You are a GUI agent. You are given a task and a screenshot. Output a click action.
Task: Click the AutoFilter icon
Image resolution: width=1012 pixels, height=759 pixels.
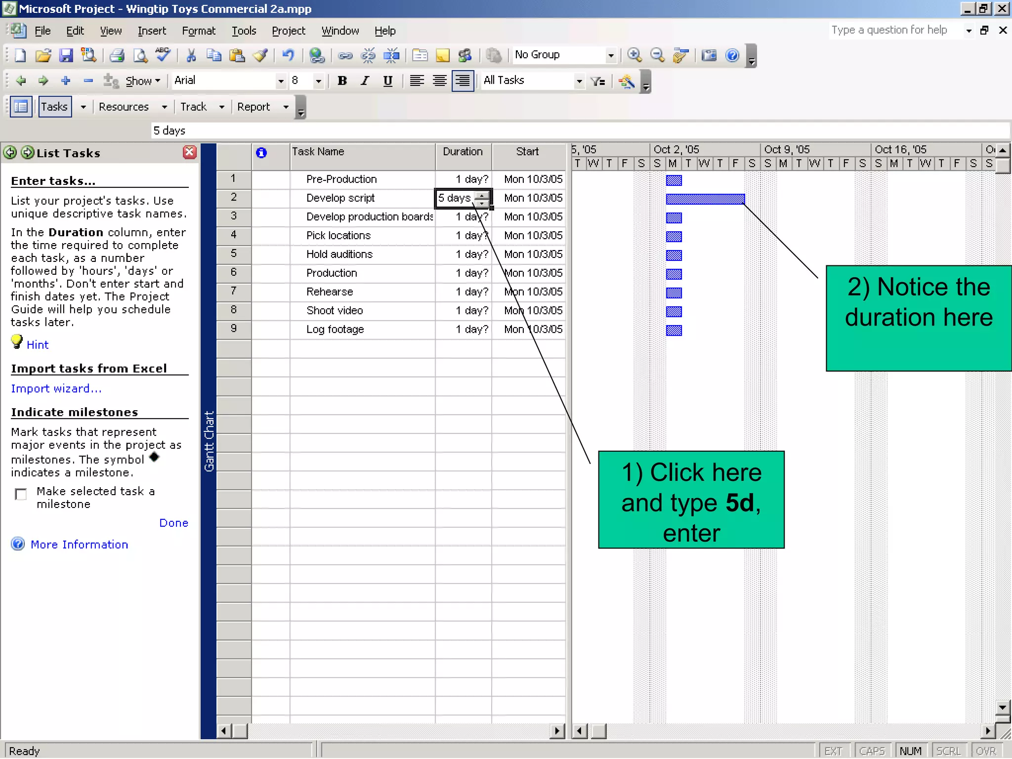click(x=598, y=81)
